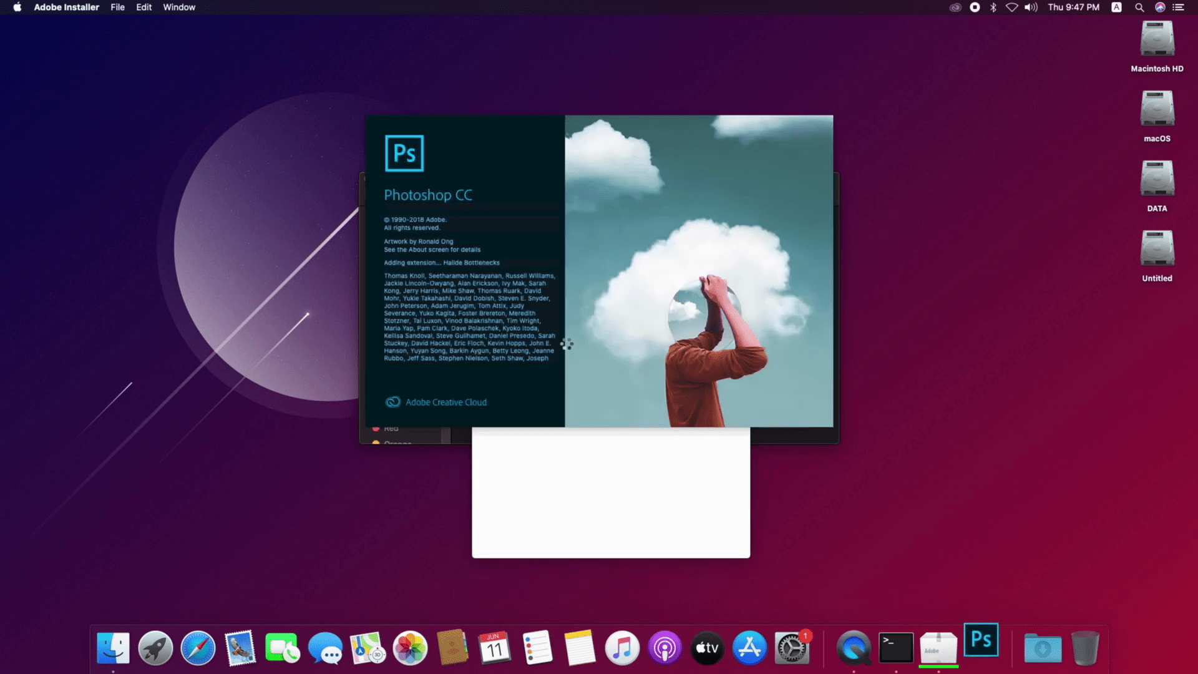Screen dimensions: 1198x674
Task: Open the Wi-Fi status menu
Action: coord(1011,7)
